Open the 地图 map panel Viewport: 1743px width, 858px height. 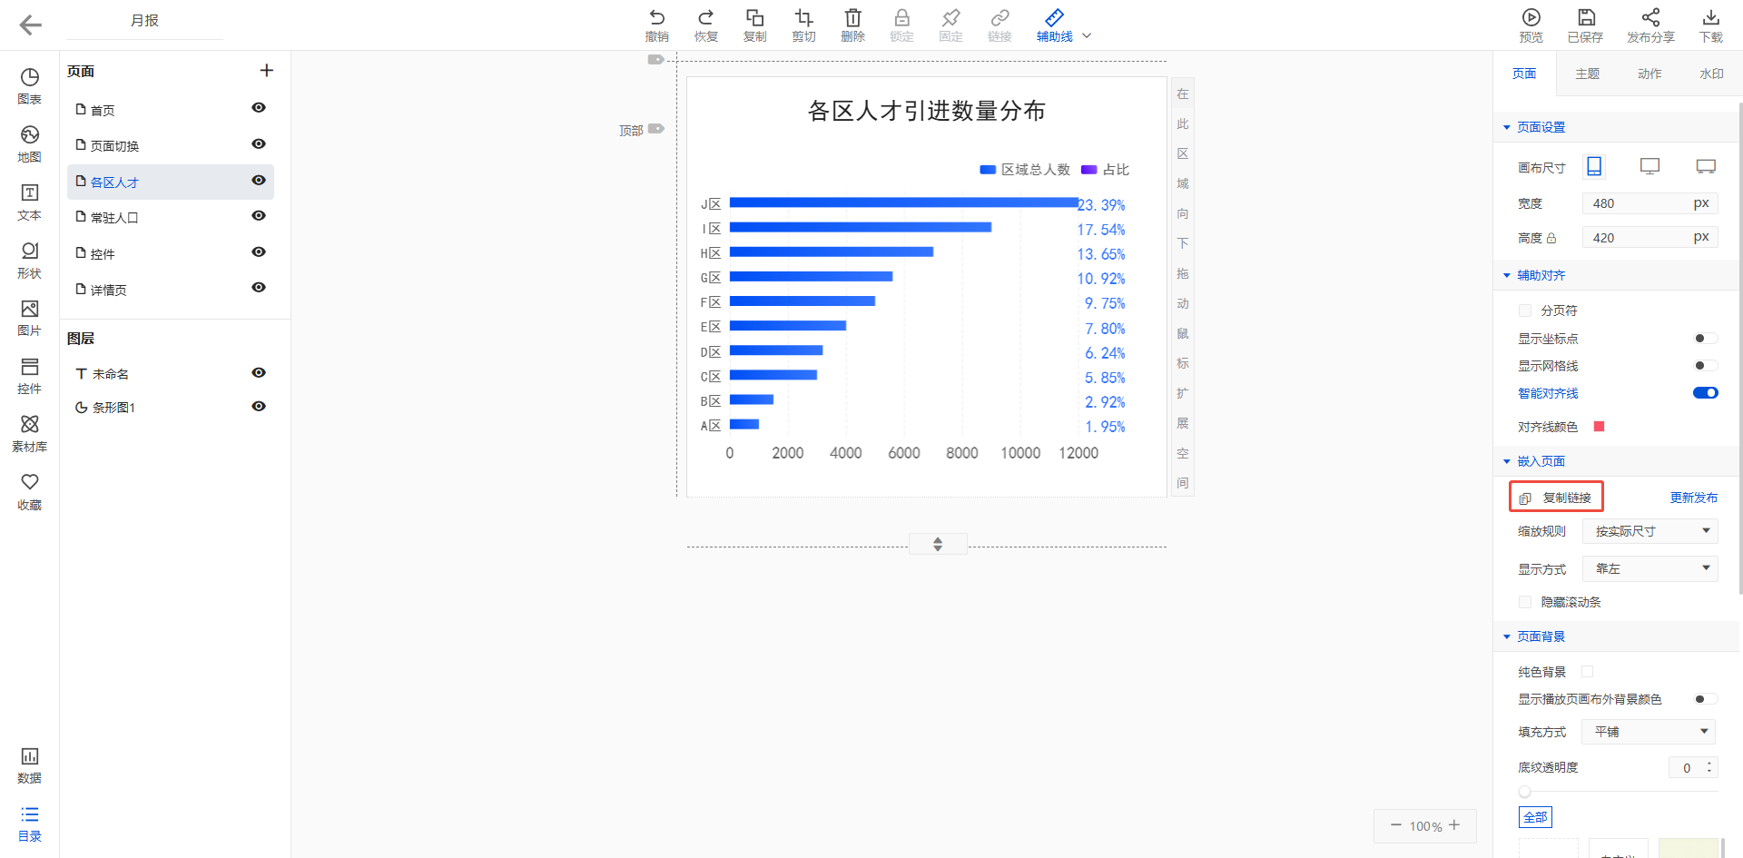pyautogui.click(x=29, y=144)
